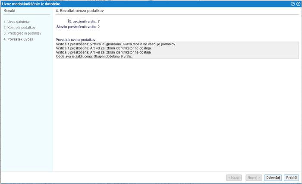
Task: Go to step 2. Kontrola podatkov
Action: 19,27
